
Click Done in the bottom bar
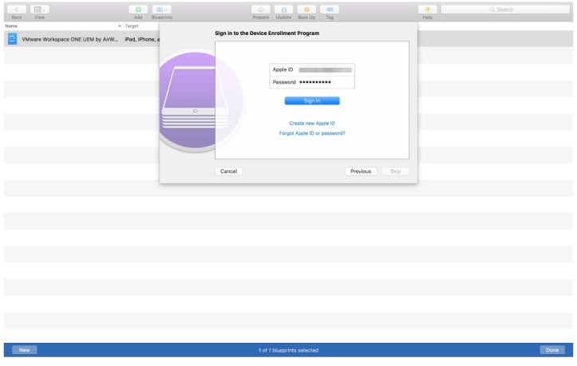[552, 350]
